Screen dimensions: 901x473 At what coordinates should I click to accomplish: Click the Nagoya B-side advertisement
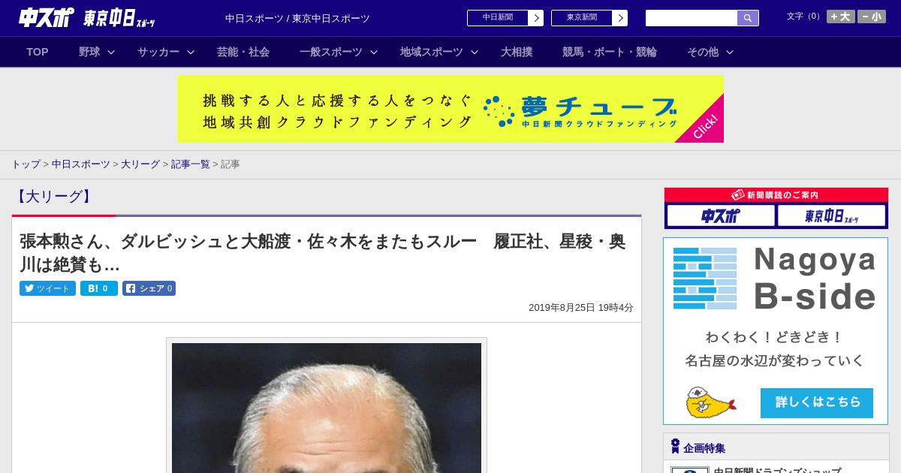[776, 331]
